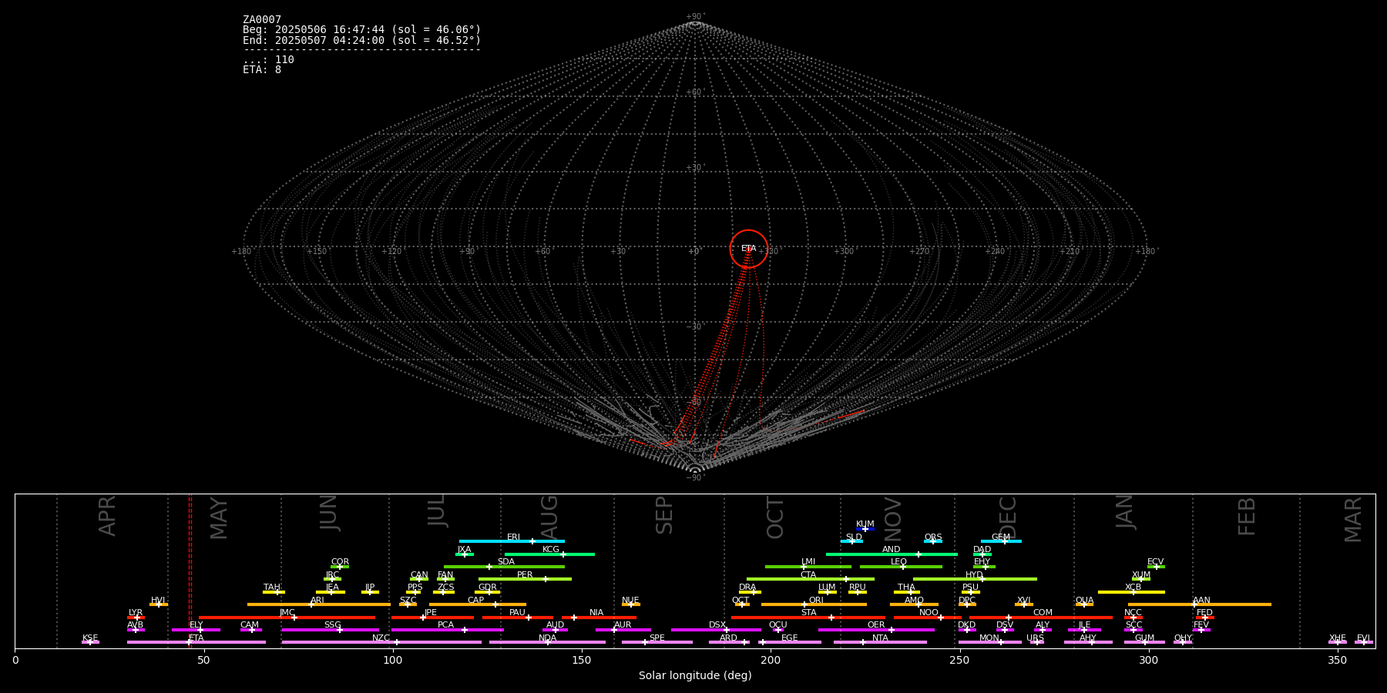Click the +90 declination label at map top
The height and width of the screenshot is (693, 1387).
pos(694,17)
